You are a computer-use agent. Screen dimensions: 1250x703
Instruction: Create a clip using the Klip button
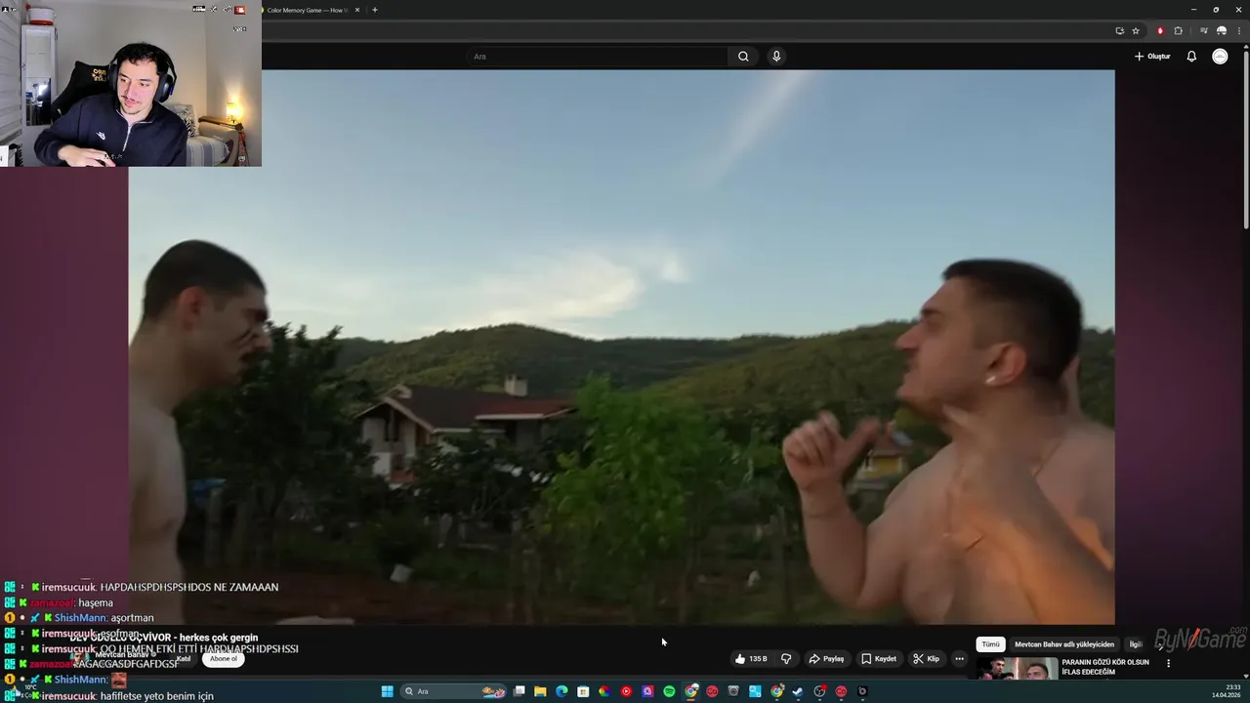click(x=926, y=659)
